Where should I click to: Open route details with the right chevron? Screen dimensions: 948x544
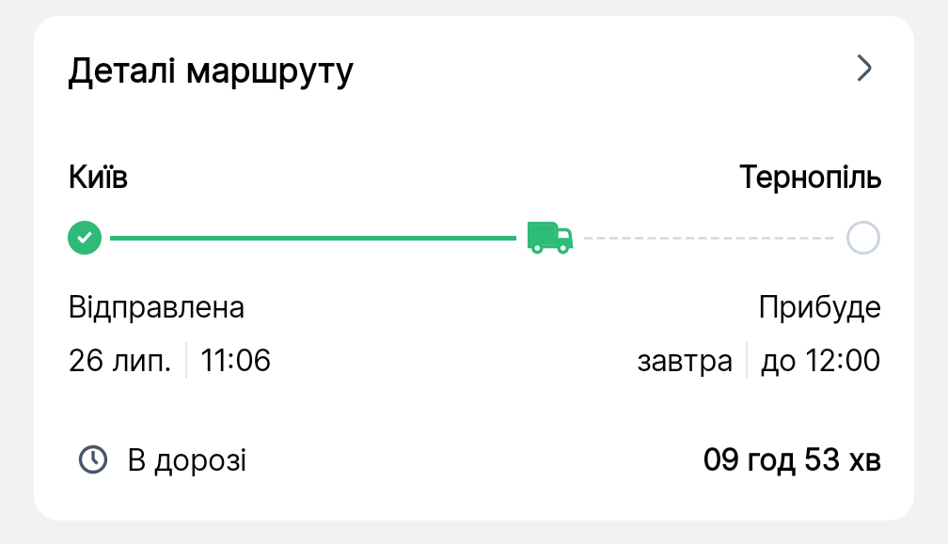pyautogui.click(x=864, y=68)
